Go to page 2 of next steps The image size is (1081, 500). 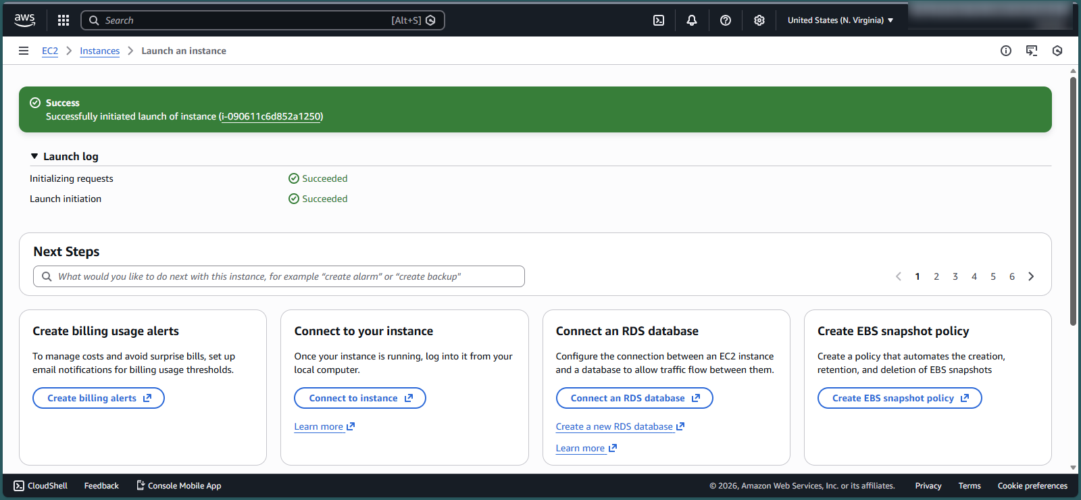(x=936, y=276)
